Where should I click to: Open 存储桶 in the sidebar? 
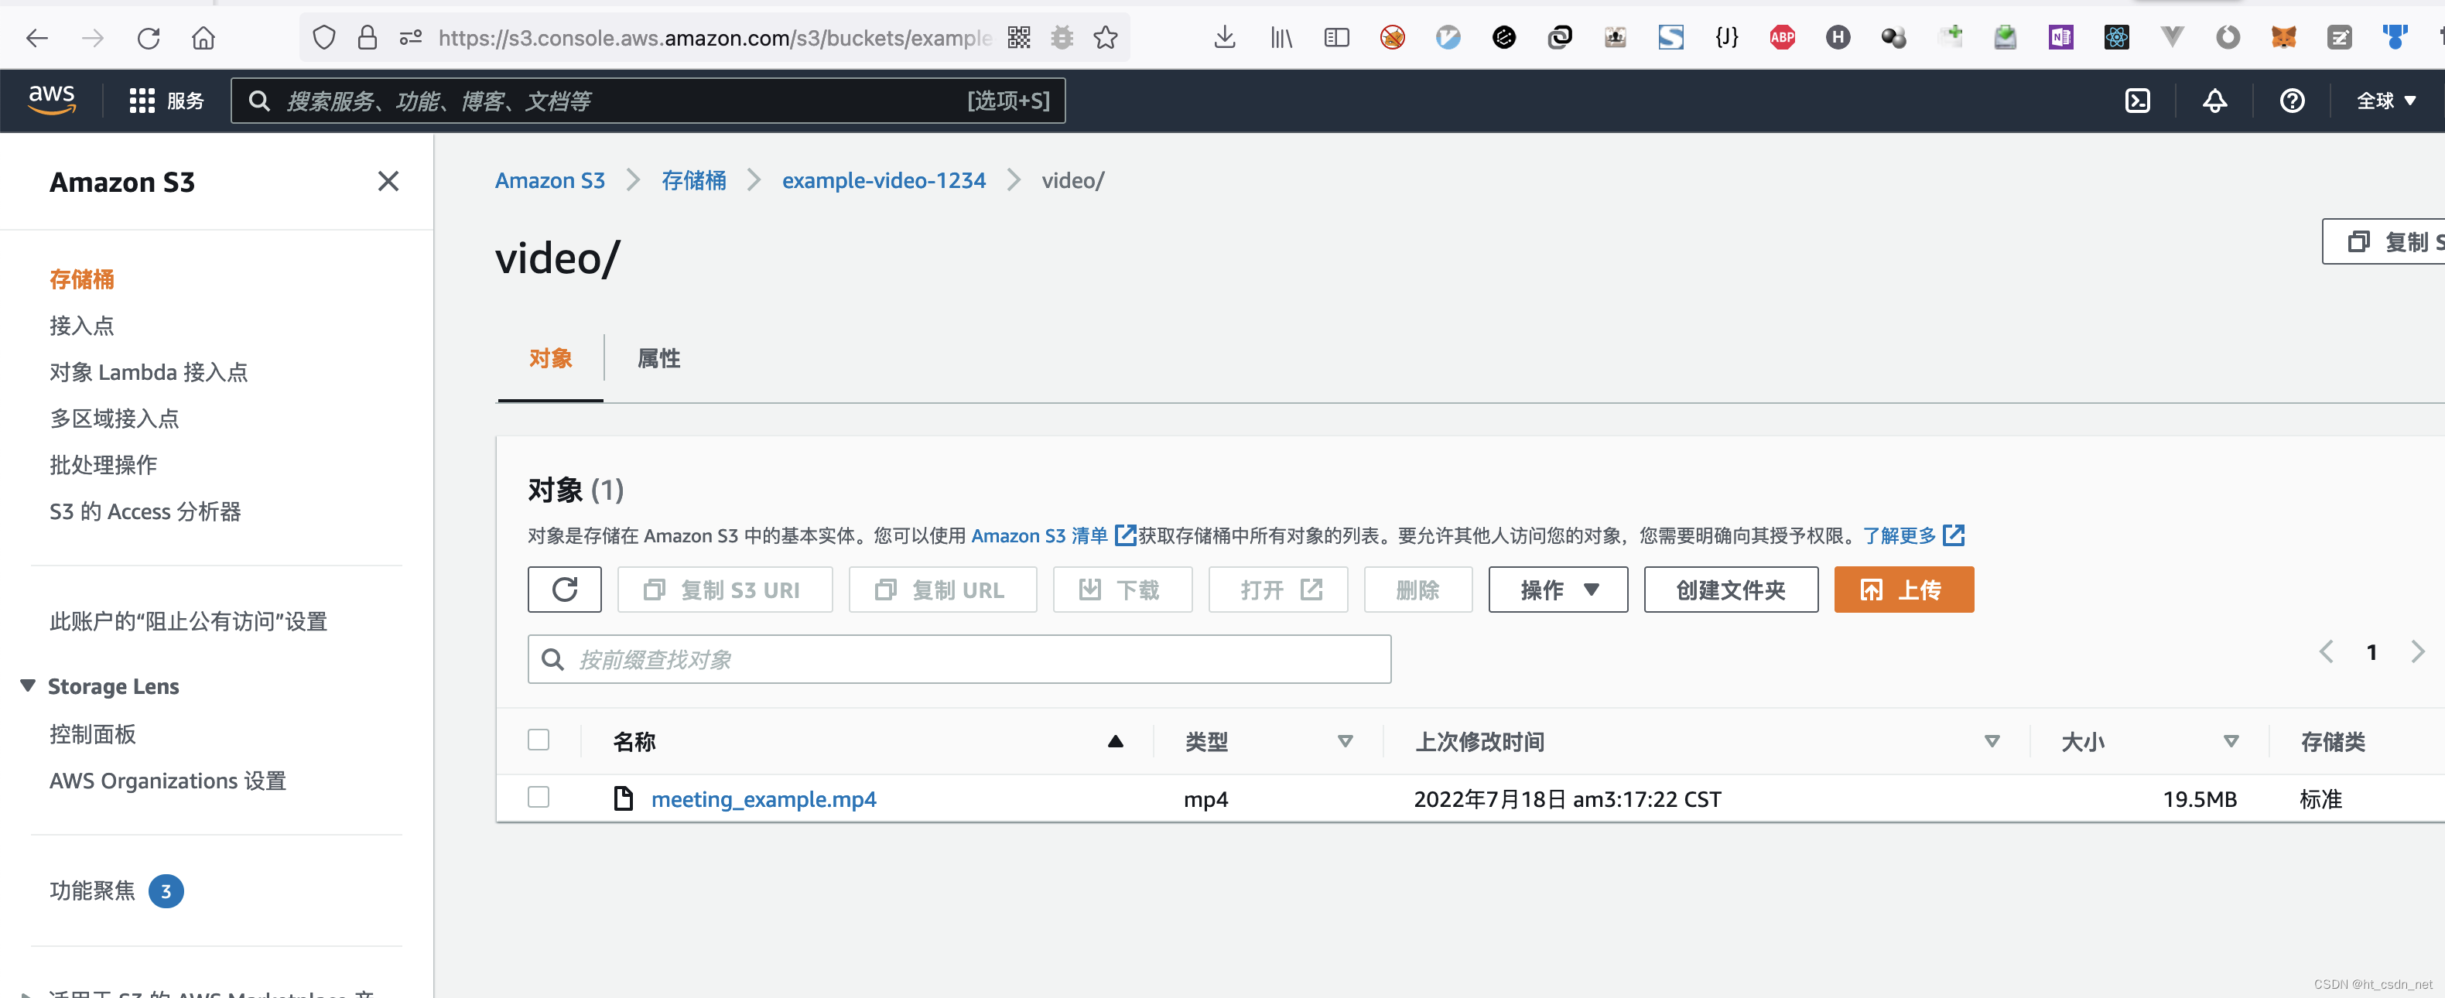click(81, 279)
